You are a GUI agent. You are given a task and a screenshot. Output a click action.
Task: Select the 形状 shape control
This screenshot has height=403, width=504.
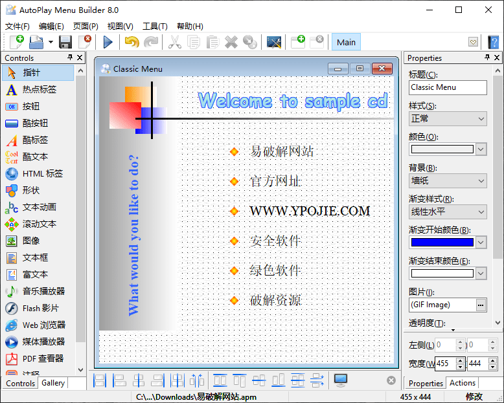(x=38, y=190)
